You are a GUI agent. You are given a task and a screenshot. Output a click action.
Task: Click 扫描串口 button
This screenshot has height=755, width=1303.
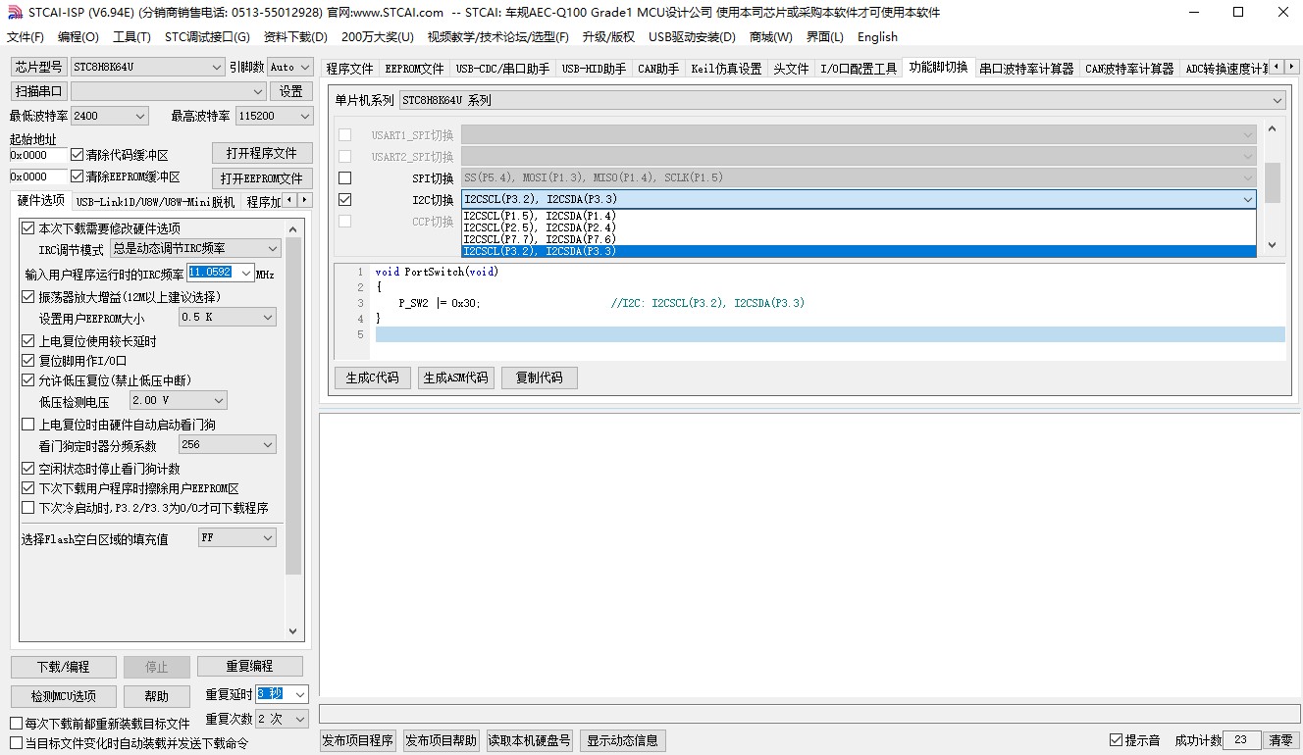coord(39,91)
